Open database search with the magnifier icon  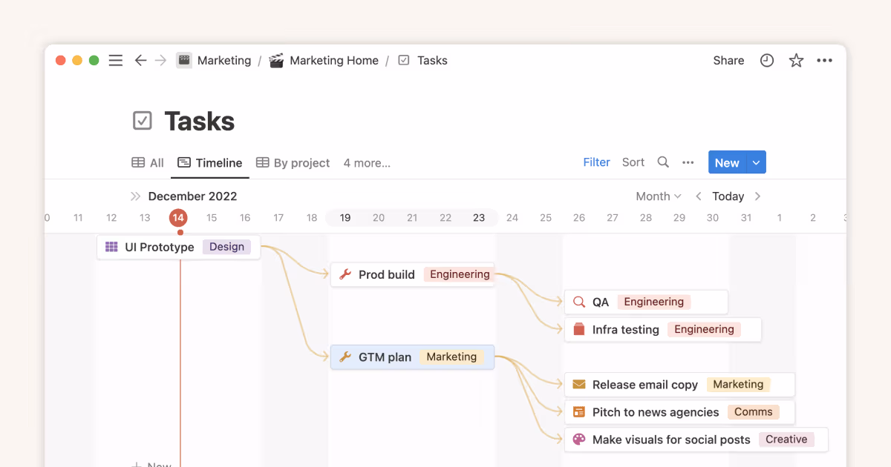[x=662, y=162]
